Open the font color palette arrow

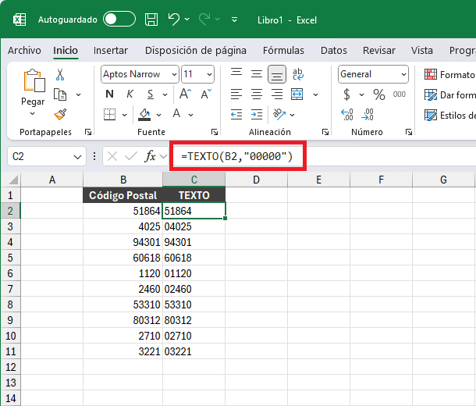(x=190, y=115)
